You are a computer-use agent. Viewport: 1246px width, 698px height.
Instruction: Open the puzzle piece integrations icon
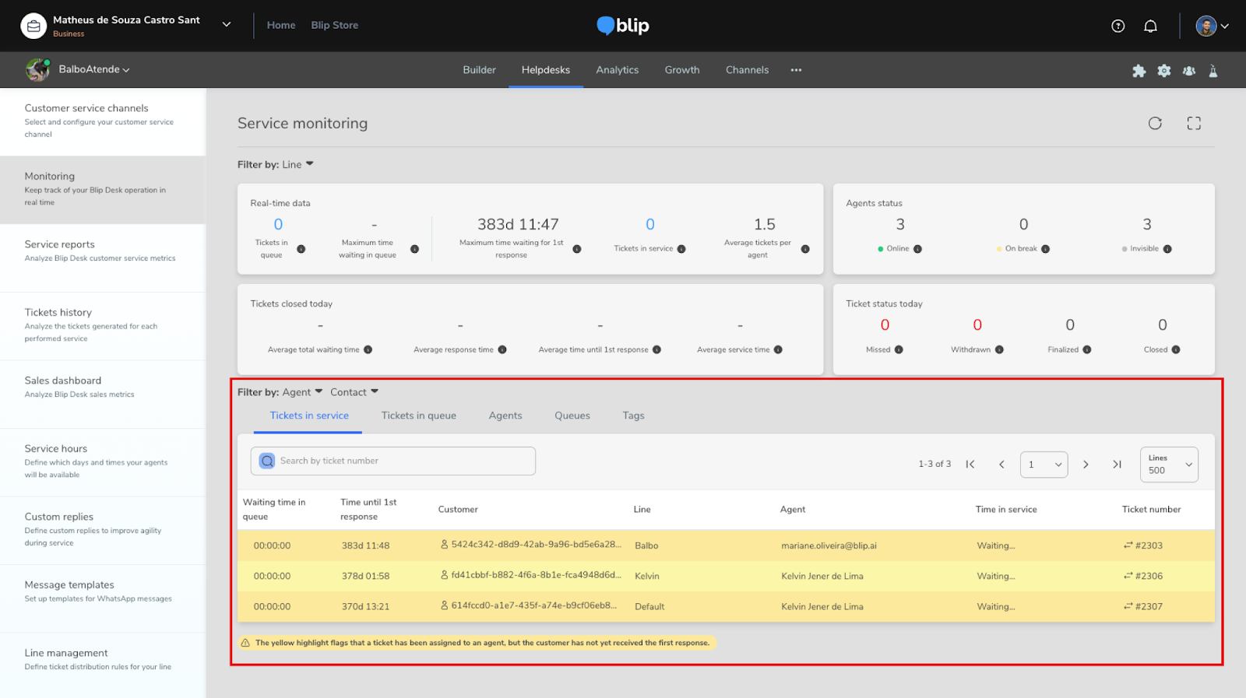click(1139, 71)
